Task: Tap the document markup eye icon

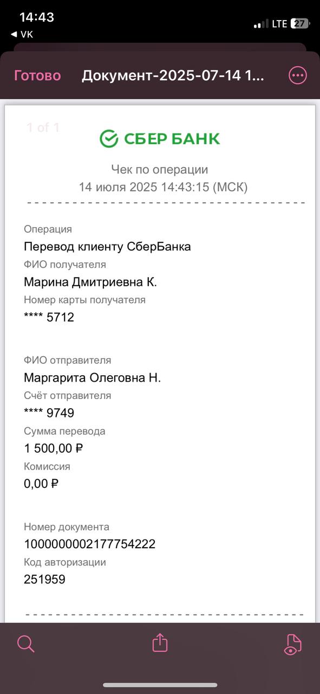Action: point(293,644)
